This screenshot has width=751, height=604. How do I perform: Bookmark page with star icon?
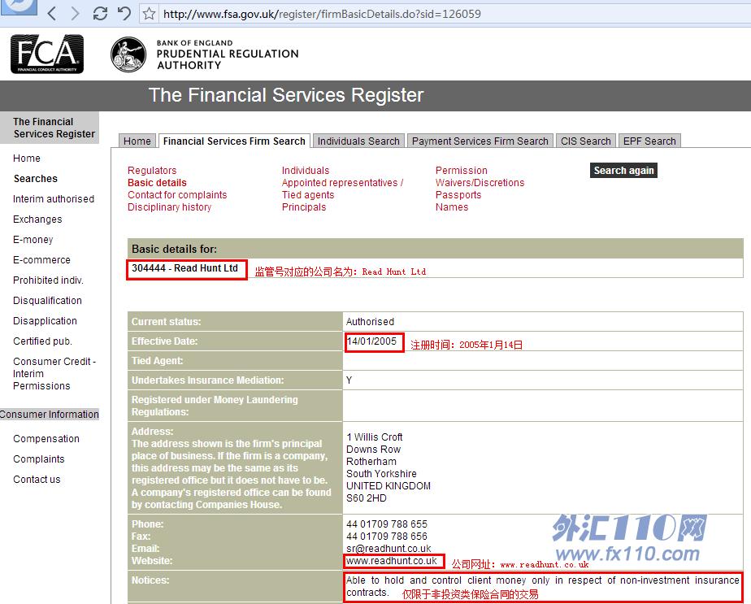pos(149,14)
